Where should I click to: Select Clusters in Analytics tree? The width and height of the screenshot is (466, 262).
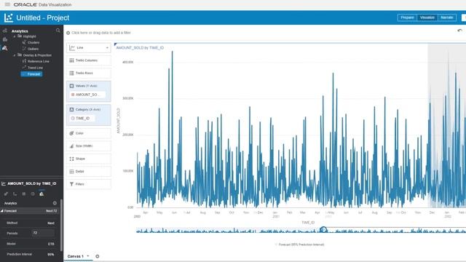tap(33, 42)
